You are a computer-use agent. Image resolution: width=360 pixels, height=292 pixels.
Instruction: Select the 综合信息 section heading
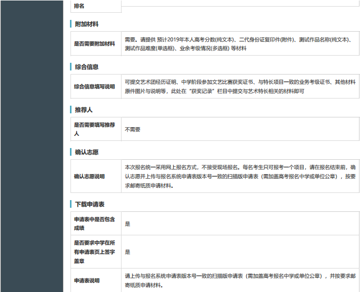tap(86, 67)
